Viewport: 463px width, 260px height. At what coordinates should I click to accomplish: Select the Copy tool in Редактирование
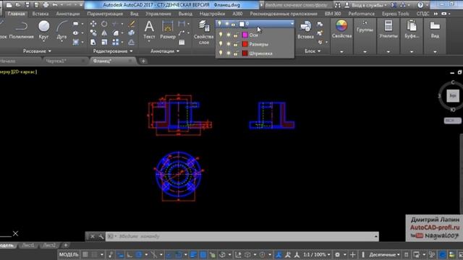click(93, 33)
